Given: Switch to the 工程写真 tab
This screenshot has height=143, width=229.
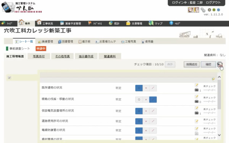Looking at the screenshot, I should click(x=129, y=42).
